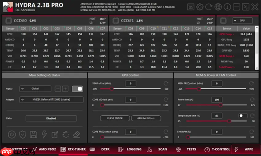Click the C15 column header in CCD#1
261x156 pixels.
click(210, 29)
